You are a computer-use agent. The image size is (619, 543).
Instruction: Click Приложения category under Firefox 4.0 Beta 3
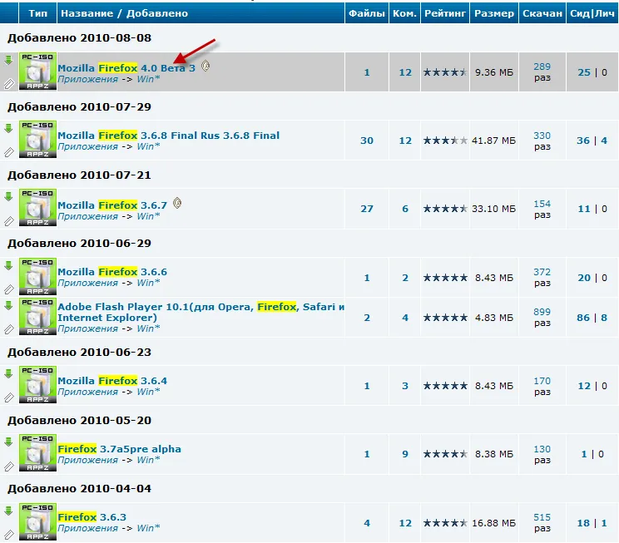point(87,79)
